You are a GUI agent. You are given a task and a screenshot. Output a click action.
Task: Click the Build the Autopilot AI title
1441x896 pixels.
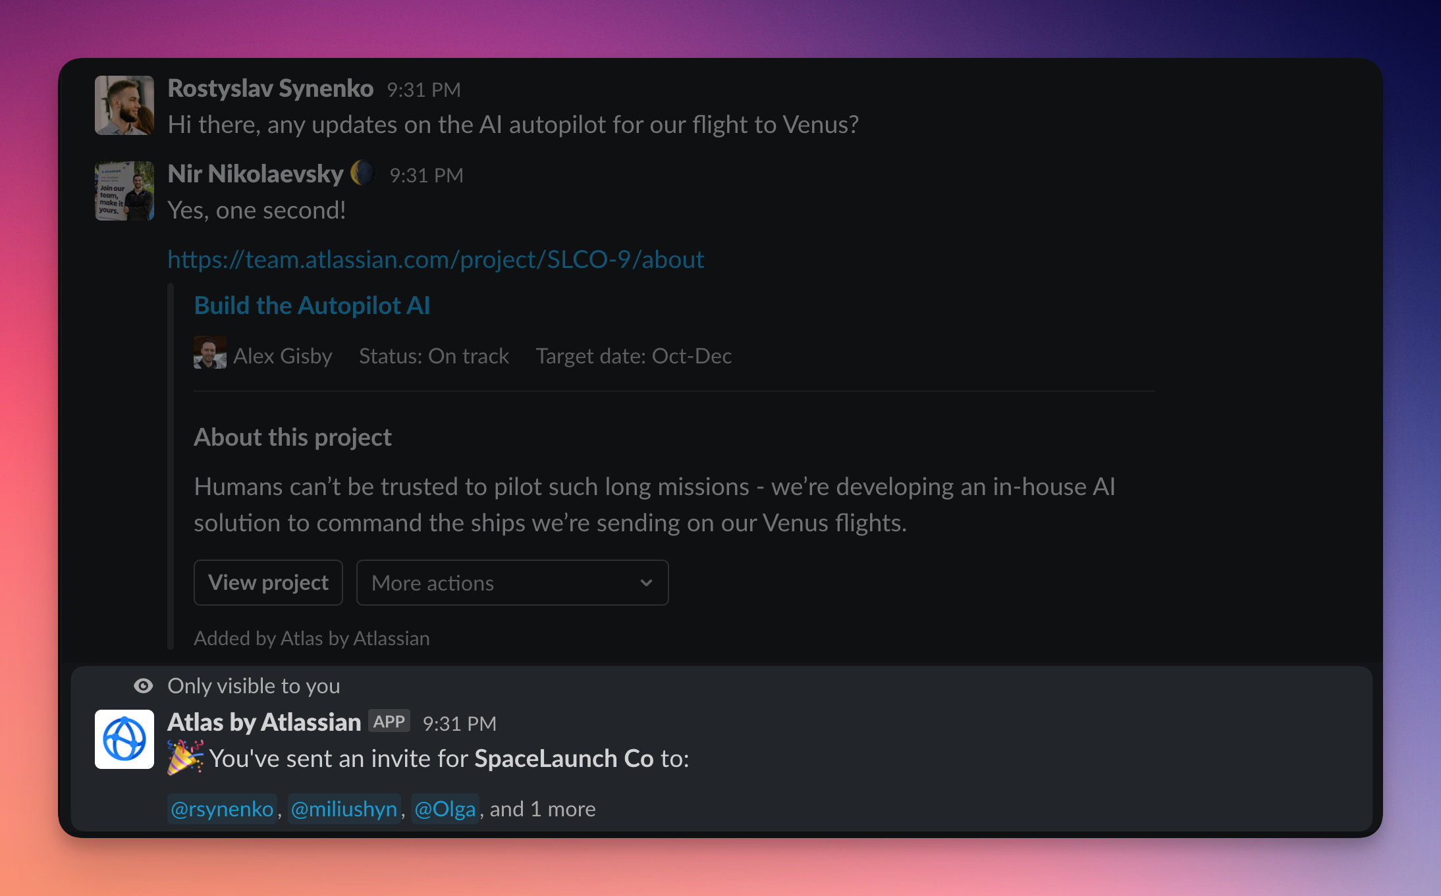coord(312,305)
